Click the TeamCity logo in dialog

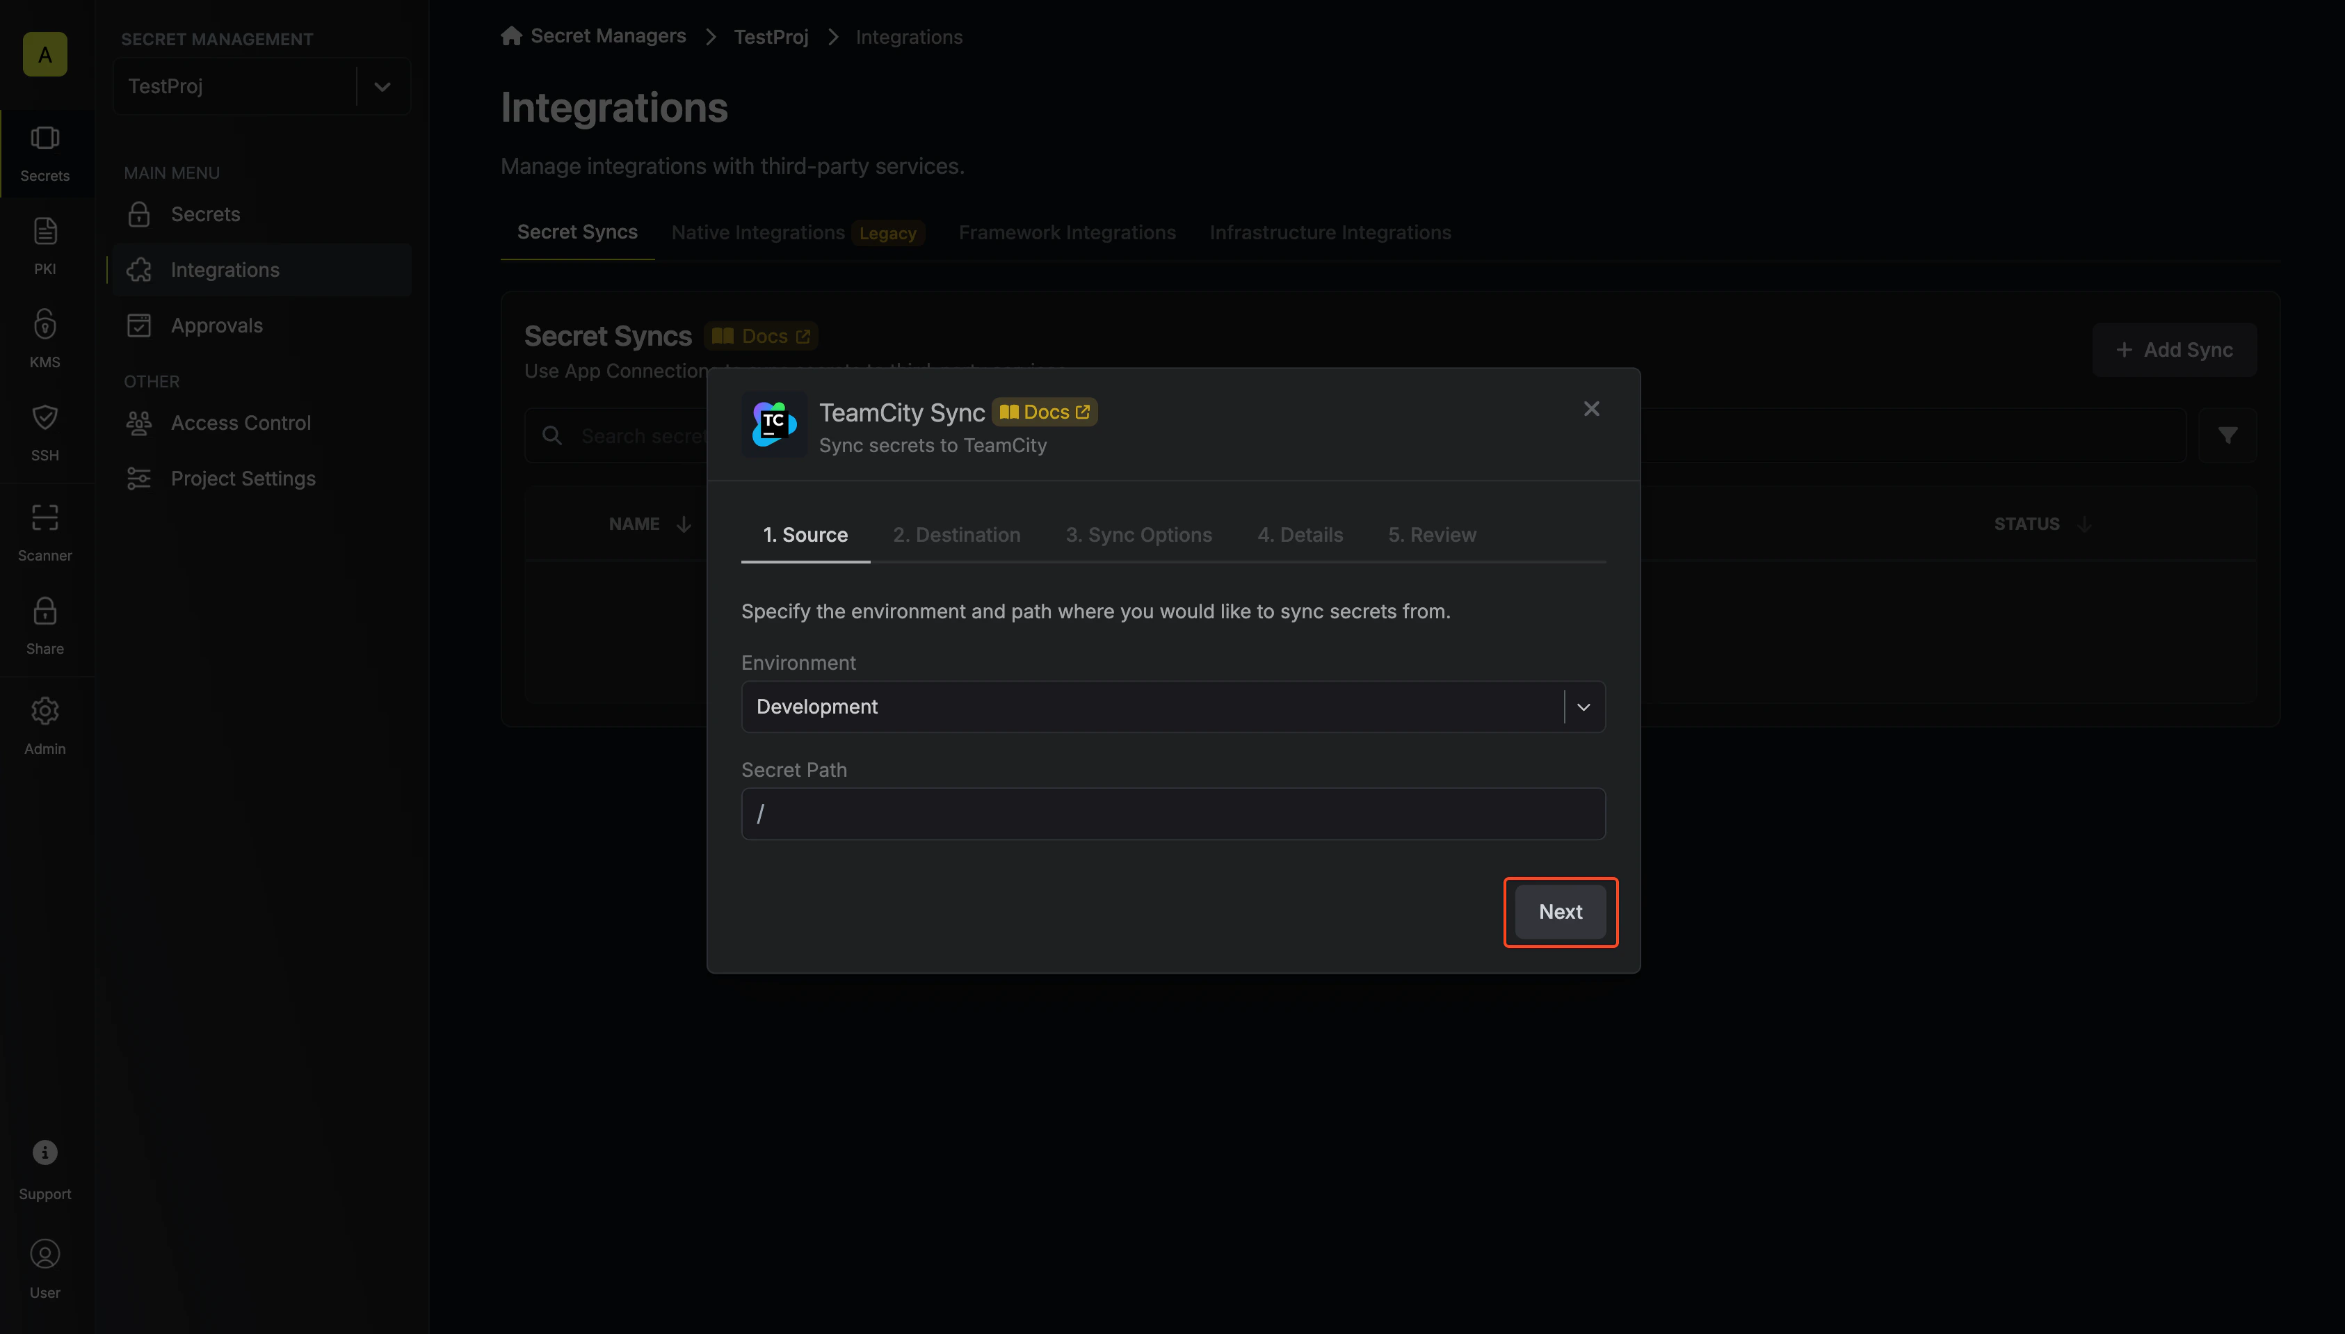point(774,425)
